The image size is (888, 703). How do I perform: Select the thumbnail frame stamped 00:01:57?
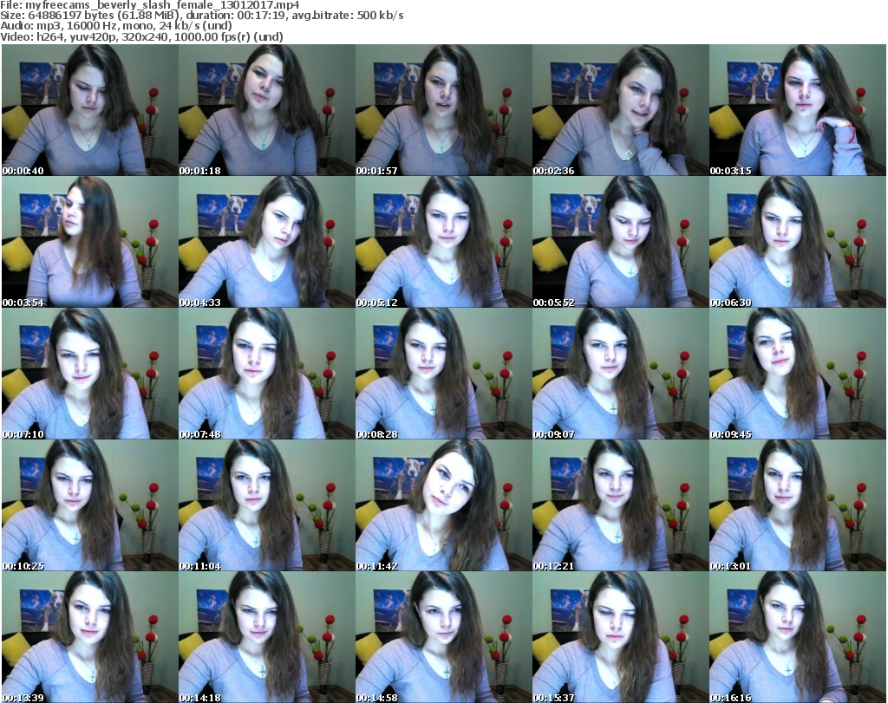[443, 110]
